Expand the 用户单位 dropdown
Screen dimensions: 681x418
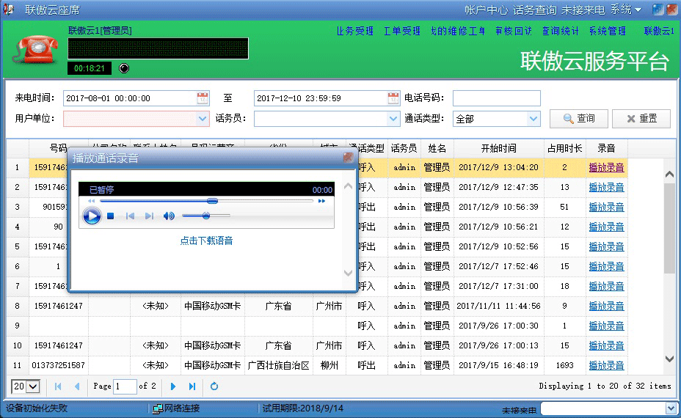pyautogui.click(x=203, y=118)
